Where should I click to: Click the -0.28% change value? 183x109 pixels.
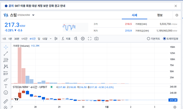point(9,30)
